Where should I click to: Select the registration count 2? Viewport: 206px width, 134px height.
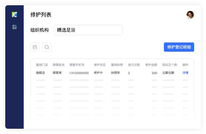[x=129, y=73]
